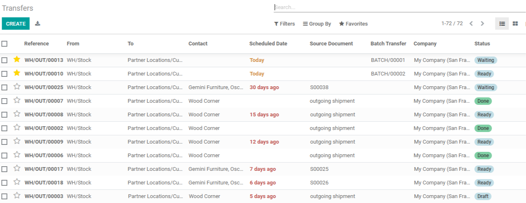The width and height of the screenshot is (526, 203).
Task: Open the Favorites dropdown
Action: [x=353, y=24]
